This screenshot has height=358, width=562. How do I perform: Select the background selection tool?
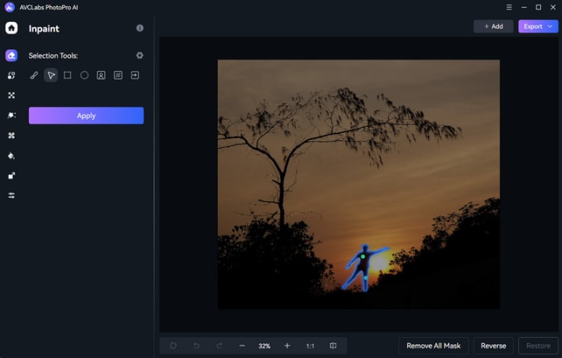pyautogui.click(x=118, y=75)
